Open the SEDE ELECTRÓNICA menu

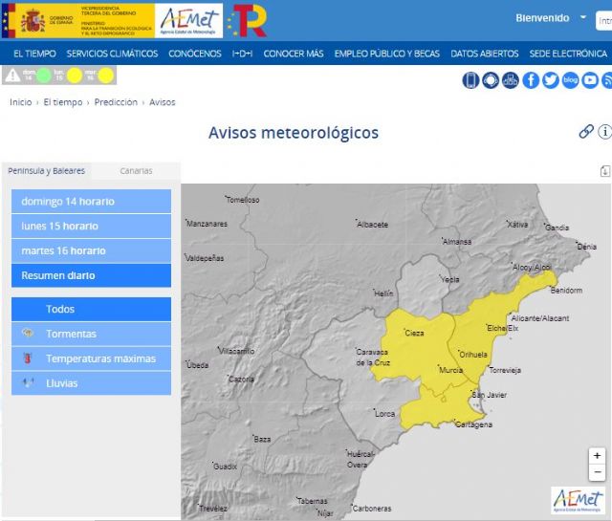coord(568,54)
